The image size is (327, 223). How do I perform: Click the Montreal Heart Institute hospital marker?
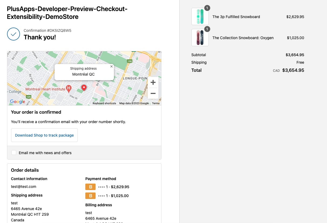tap(69, 88)
